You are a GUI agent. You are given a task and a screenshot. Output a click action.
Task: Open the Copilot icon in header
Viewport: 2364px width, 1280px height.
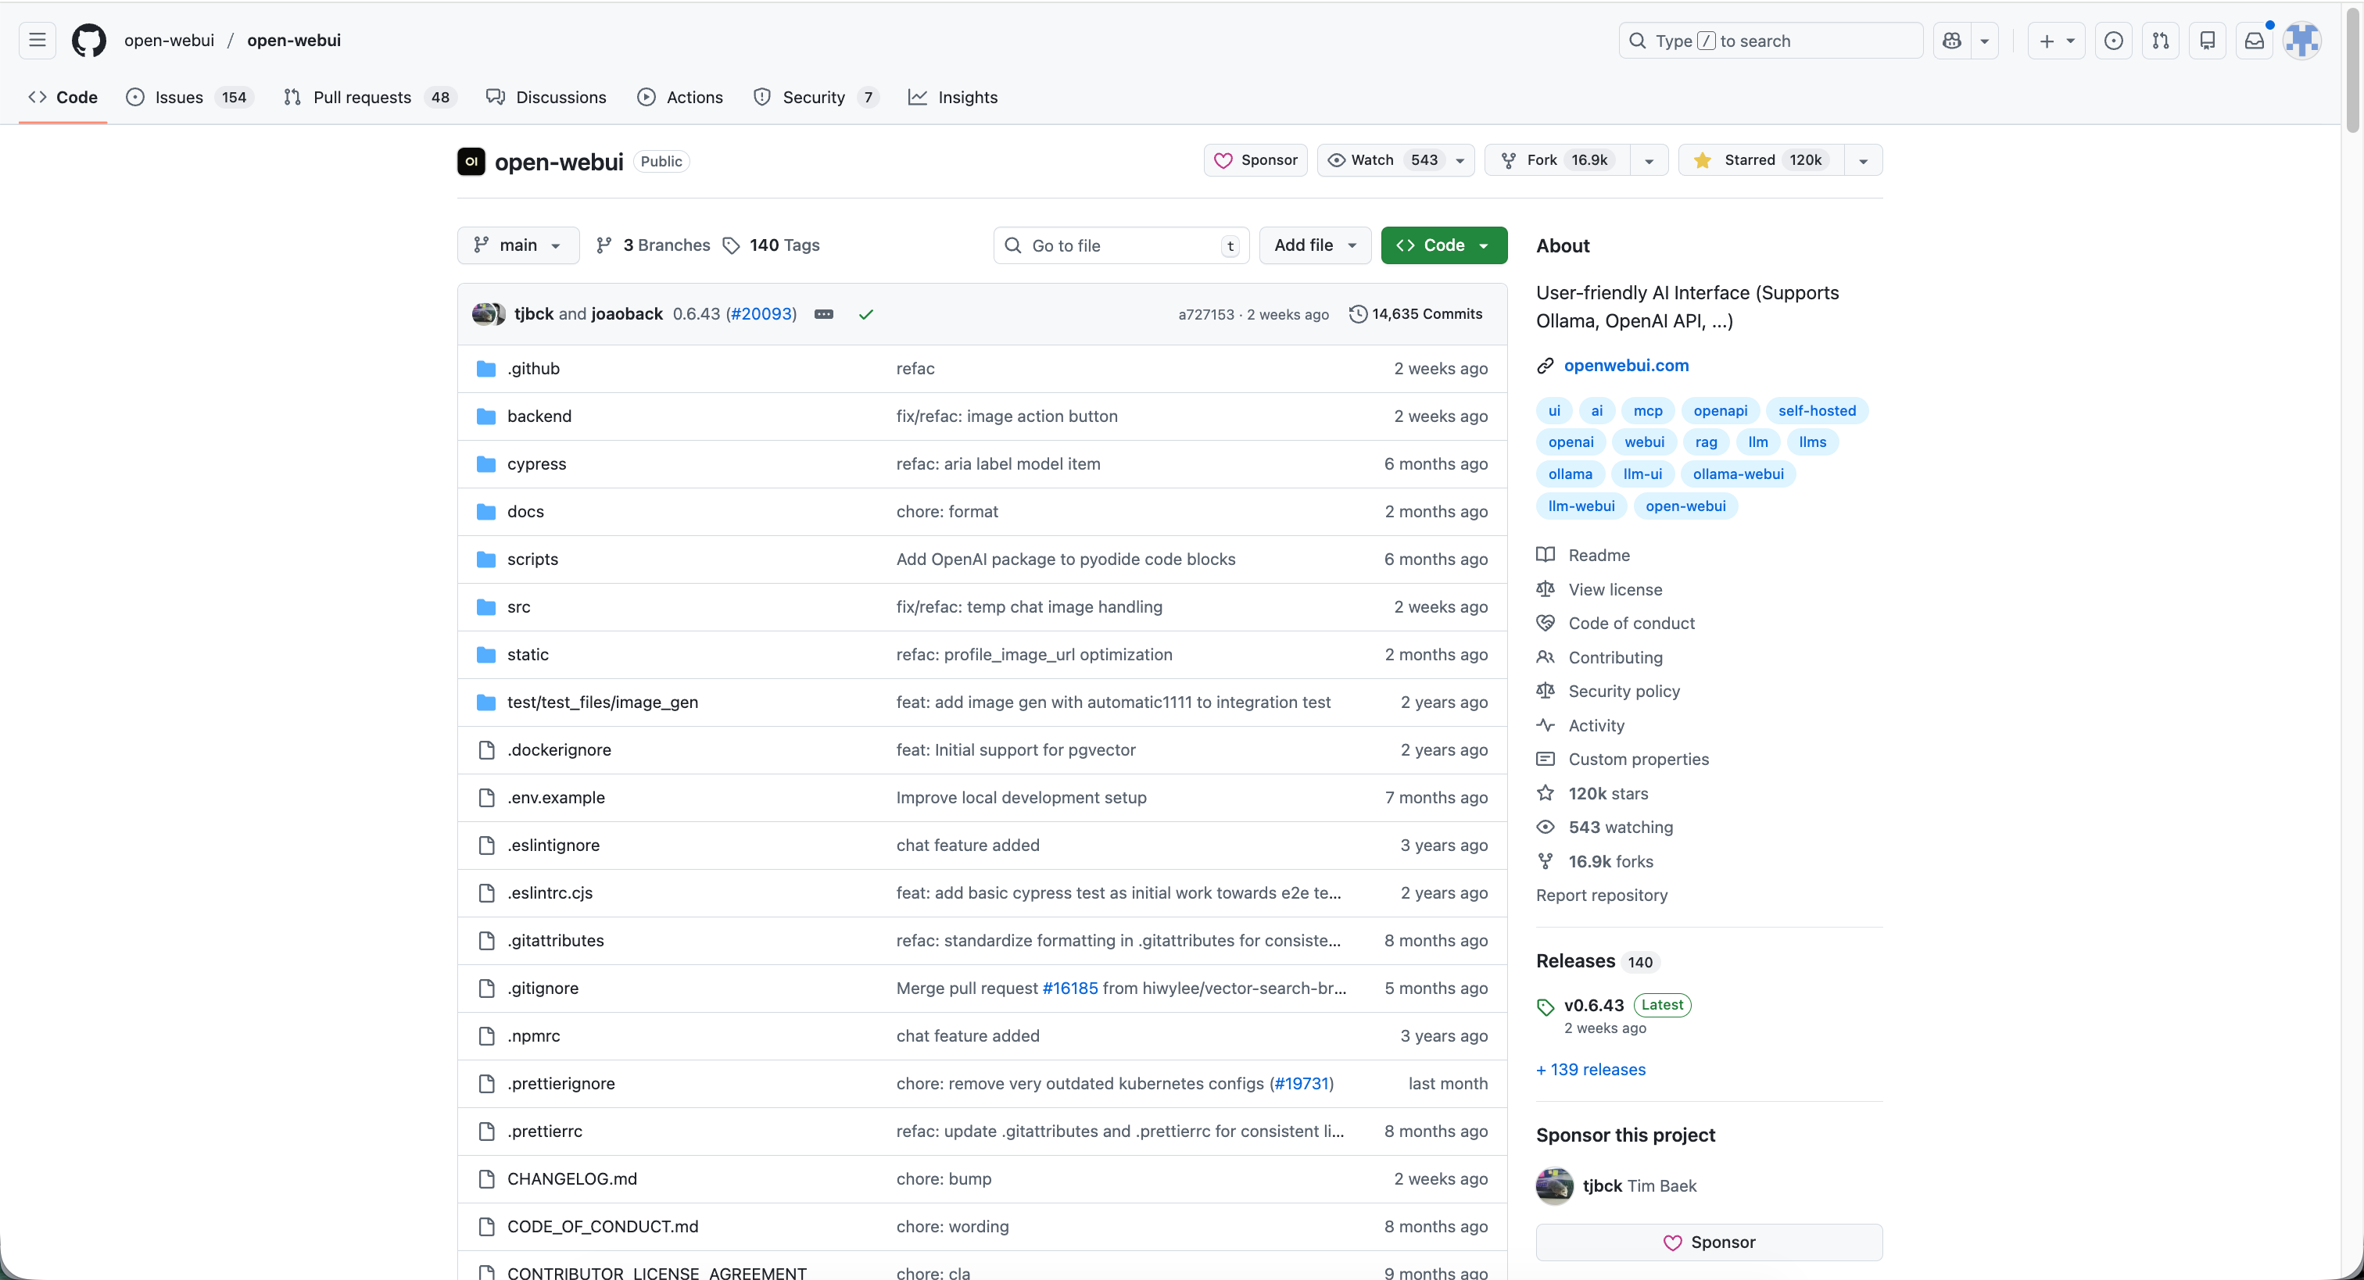tap(1952, 41)
